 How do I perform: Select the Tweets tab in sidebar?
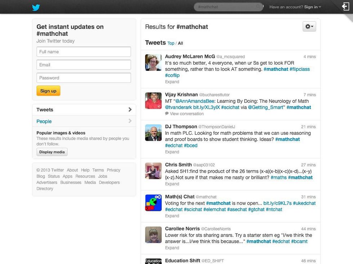(x=84, y=110)
